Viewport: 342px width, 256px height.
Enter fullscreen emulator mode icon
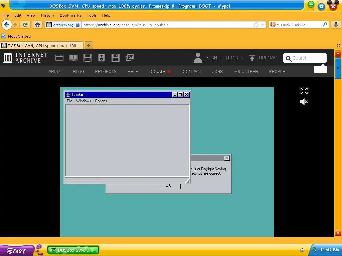click(304, 91)
